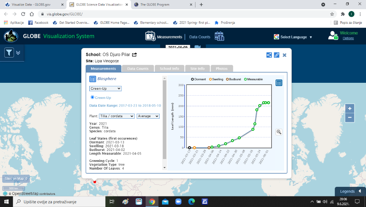This screenshot has height=207, width=366.
Task: Open the filter funnel icon panel
Action: click(9, 53)
